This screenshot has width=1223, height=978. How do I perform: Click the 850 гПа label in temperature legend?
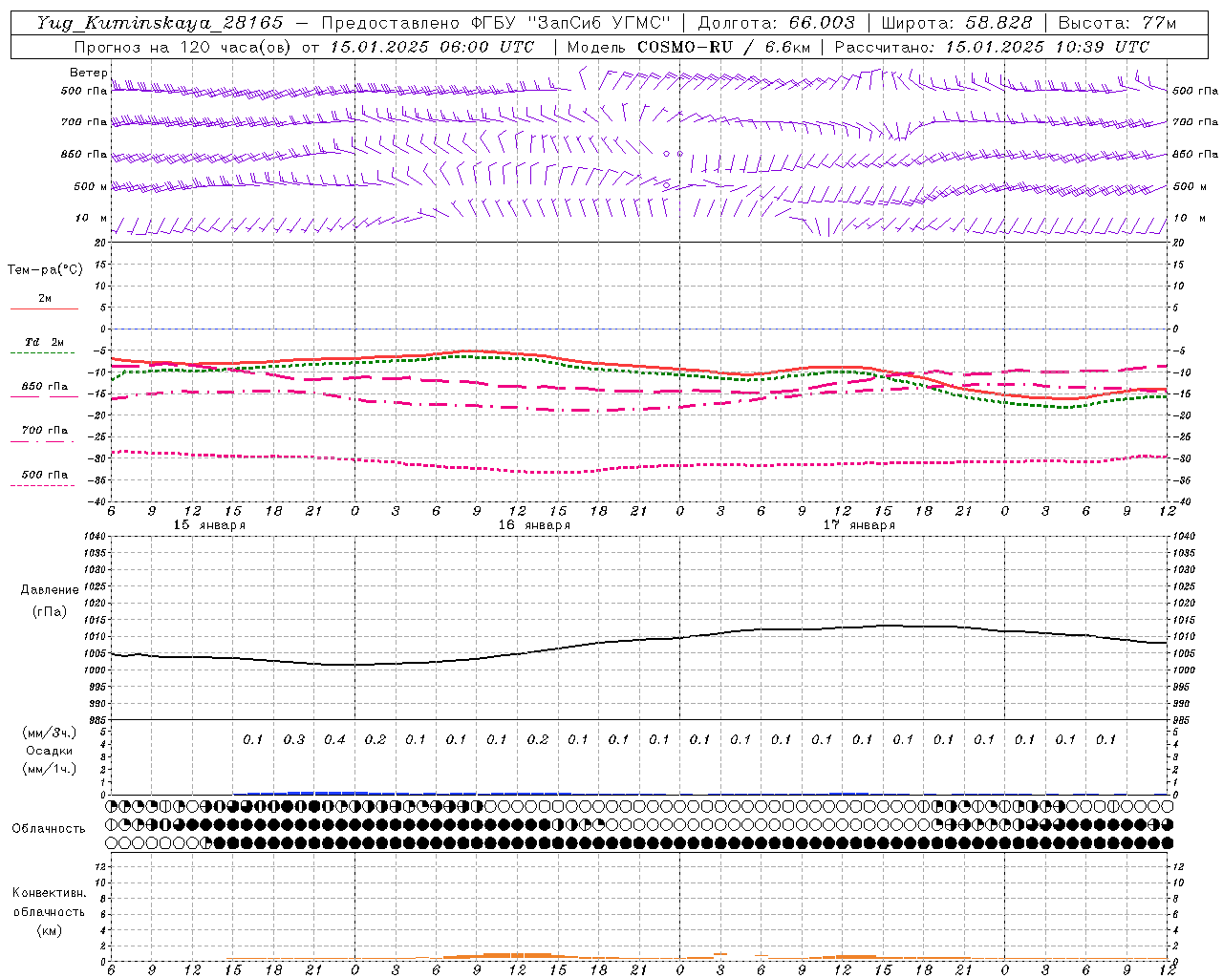tap(44, 387)
